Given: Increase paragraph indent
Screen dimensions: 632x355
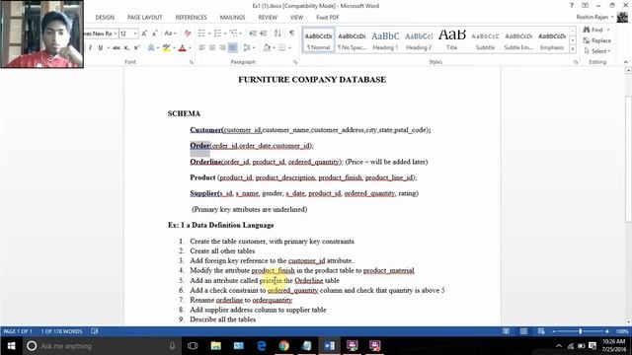Looking at the screenshot, I should [x=264, y=34].
